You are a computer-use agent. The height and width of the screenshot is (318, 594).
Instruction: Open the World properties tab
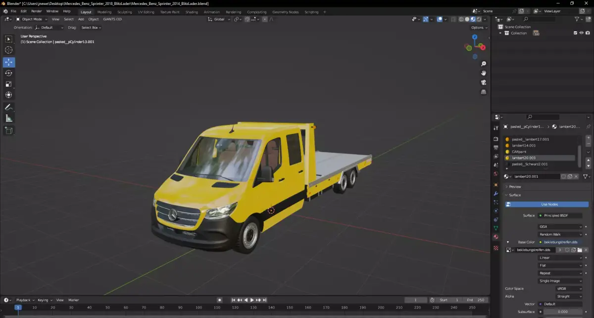coord(496,174)
